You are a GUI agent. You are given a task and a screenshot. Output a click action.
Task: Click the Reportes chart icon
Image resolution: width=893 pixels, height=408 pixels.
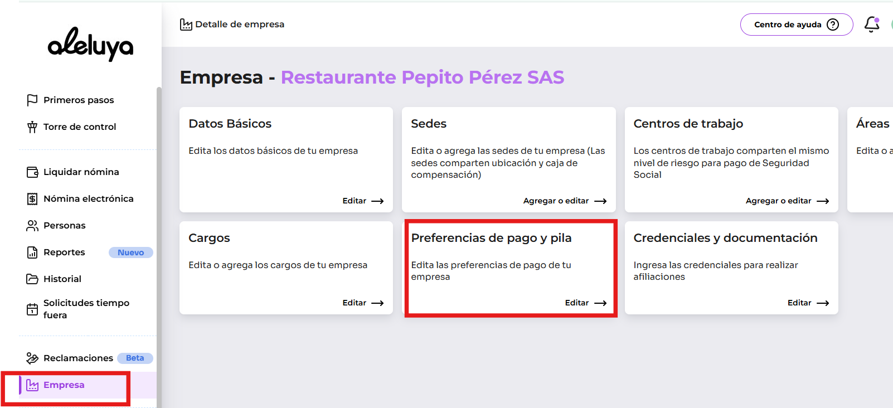tap(32, 252)
